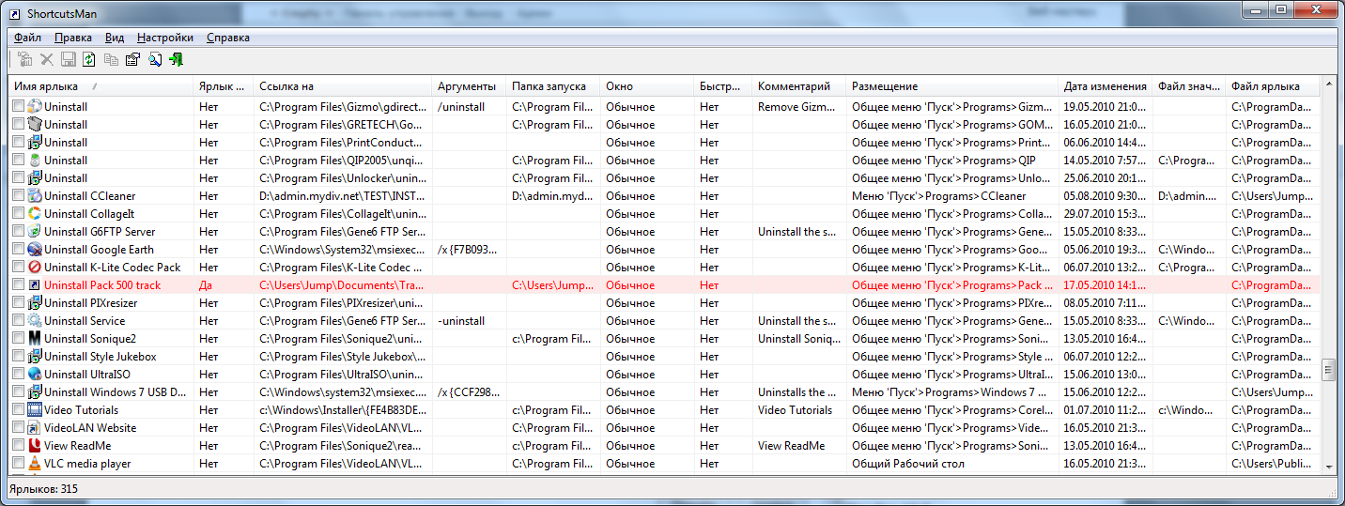
Task: Click the Uninstall CCleaner row icon
Action: click(x=35, y=196)
